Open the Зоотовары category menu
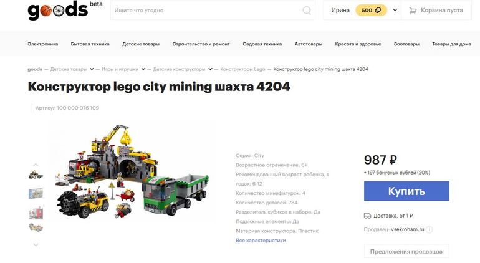This screenshot has height=263, width=480. [406, 44]
